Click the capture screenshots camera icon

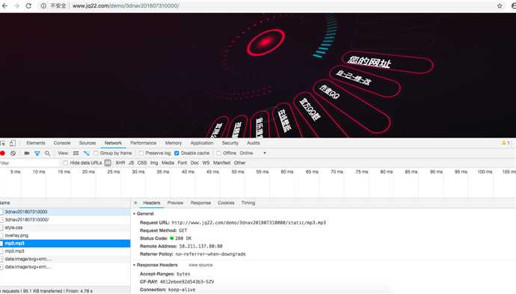pos(27,153)
